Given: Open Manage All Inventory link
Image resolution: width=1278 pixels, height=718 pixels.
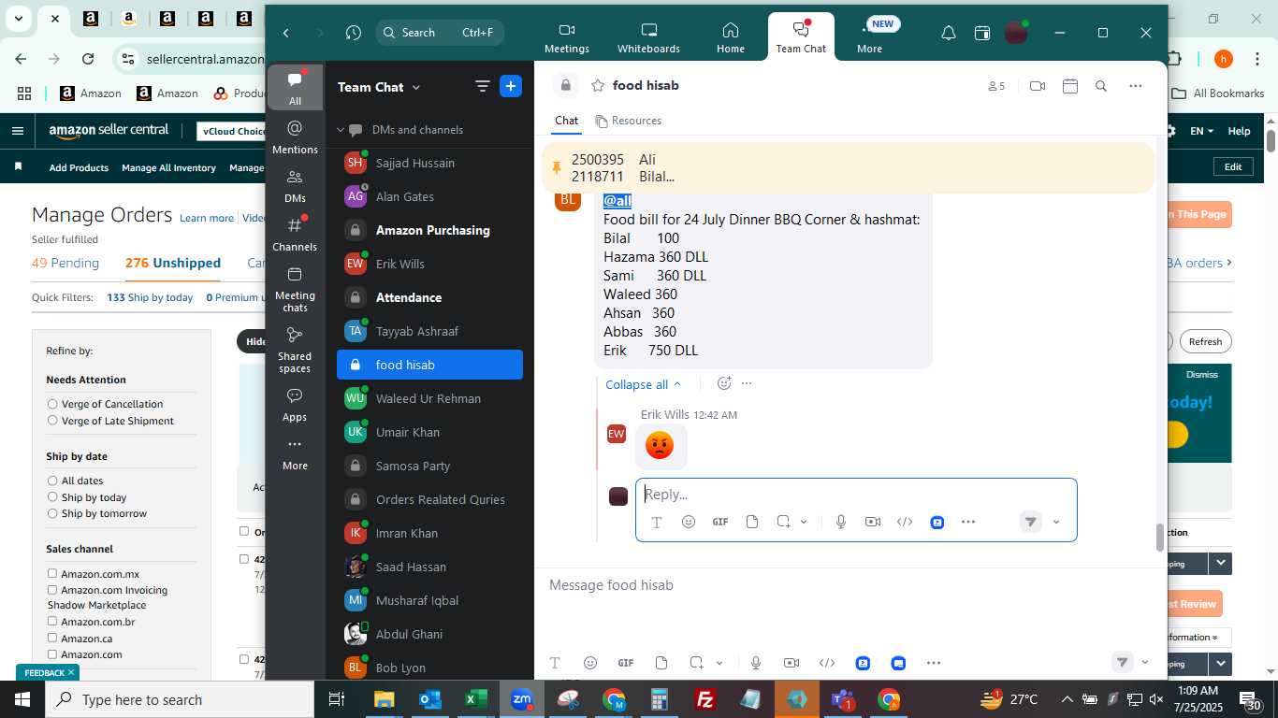Looking at the screenshot, I should pos(168,167).
